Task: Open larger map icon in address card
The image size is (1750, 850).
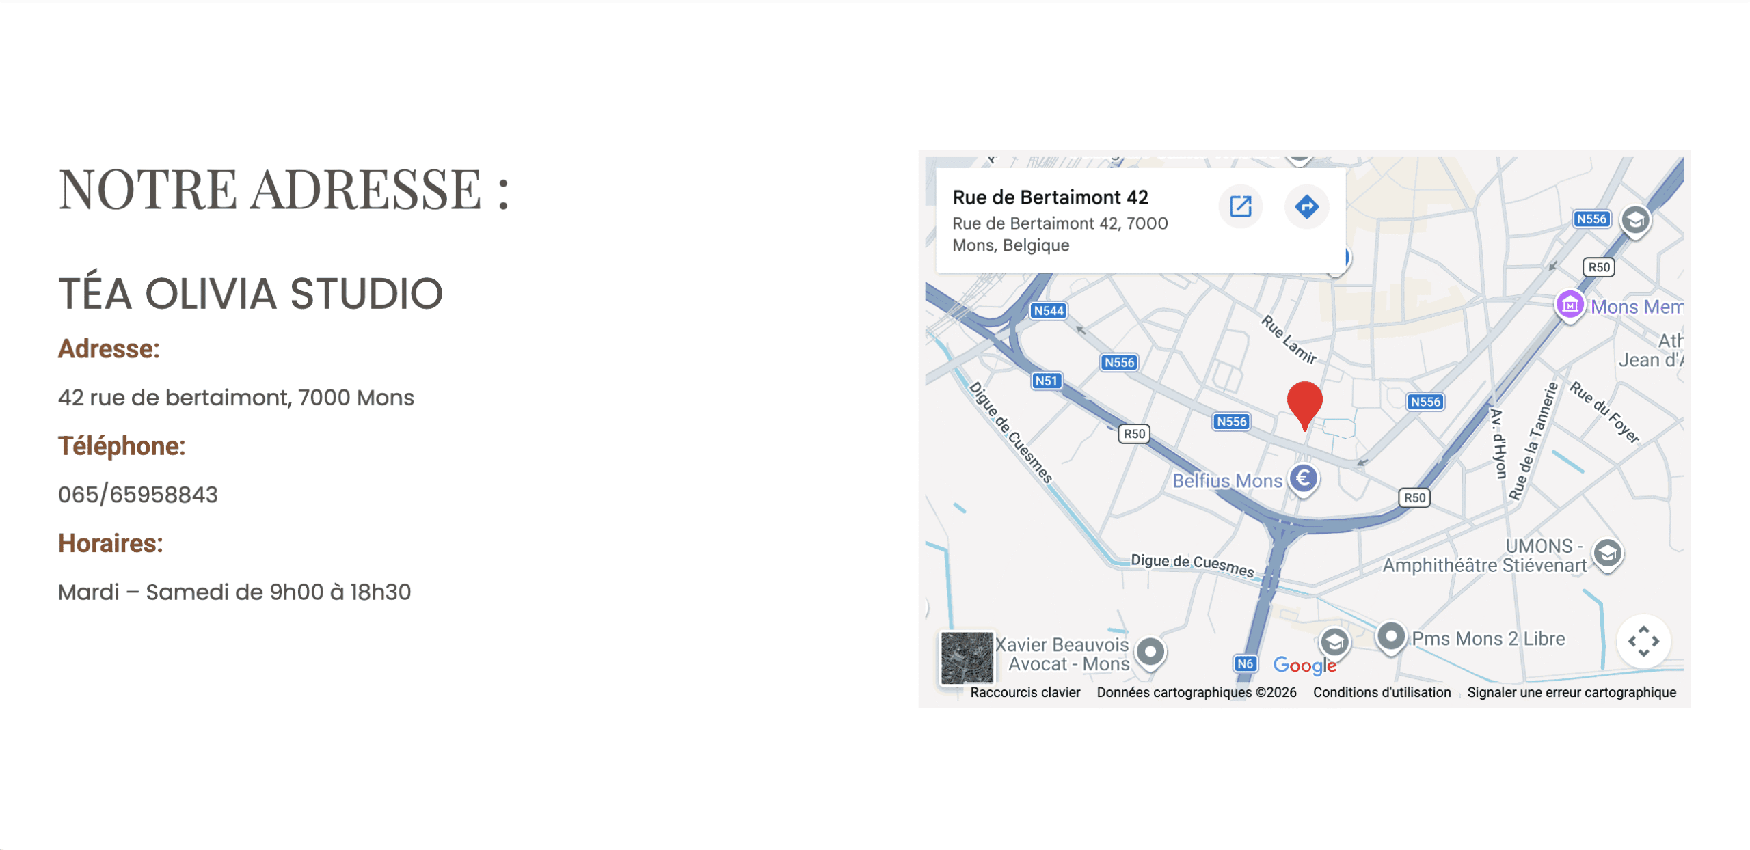Action: (1240, 206)
